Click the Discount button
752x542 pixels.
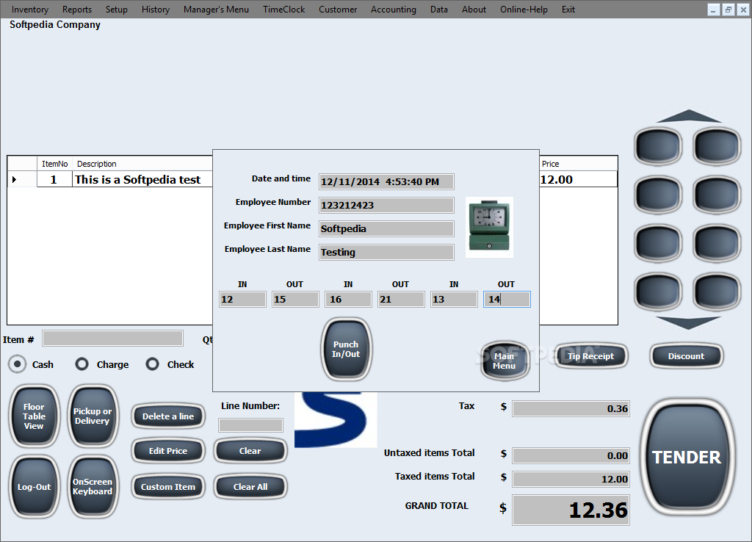[x=687, y=356]
